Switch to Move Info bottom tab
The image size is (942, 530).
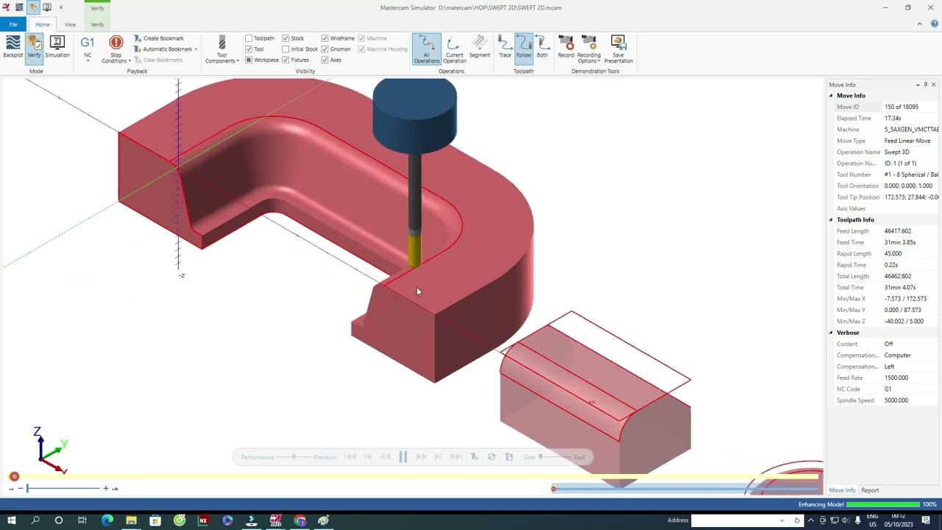click(842, 490)
